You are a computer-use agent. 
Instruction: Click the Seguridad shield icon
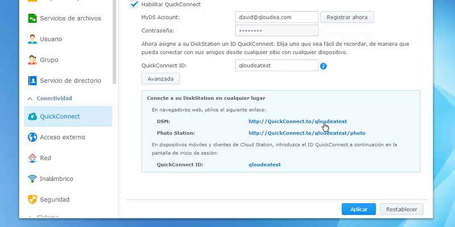(32, 200)
